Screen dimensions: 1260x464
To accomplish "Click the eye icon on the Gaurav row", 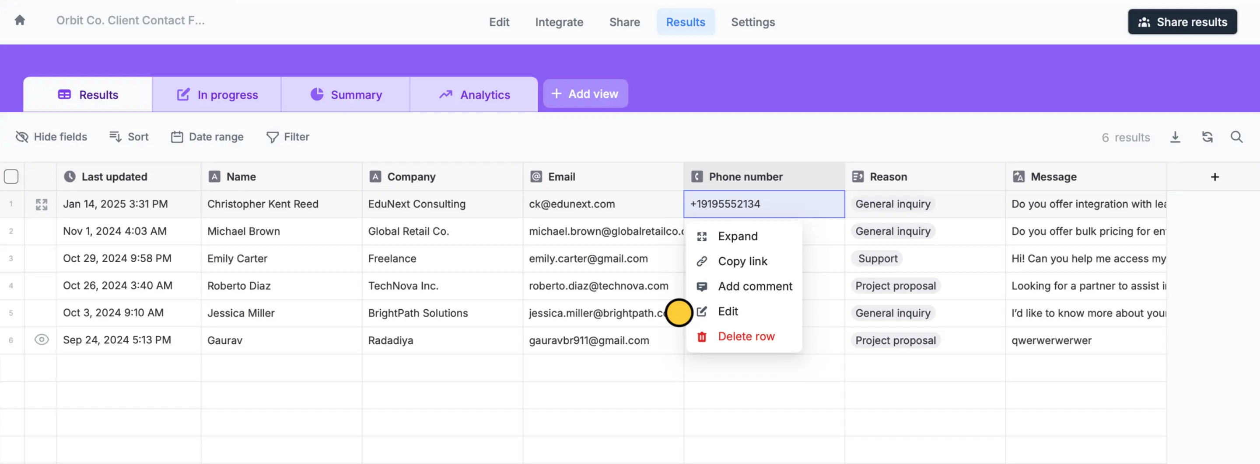I will (x=42, y=340).
